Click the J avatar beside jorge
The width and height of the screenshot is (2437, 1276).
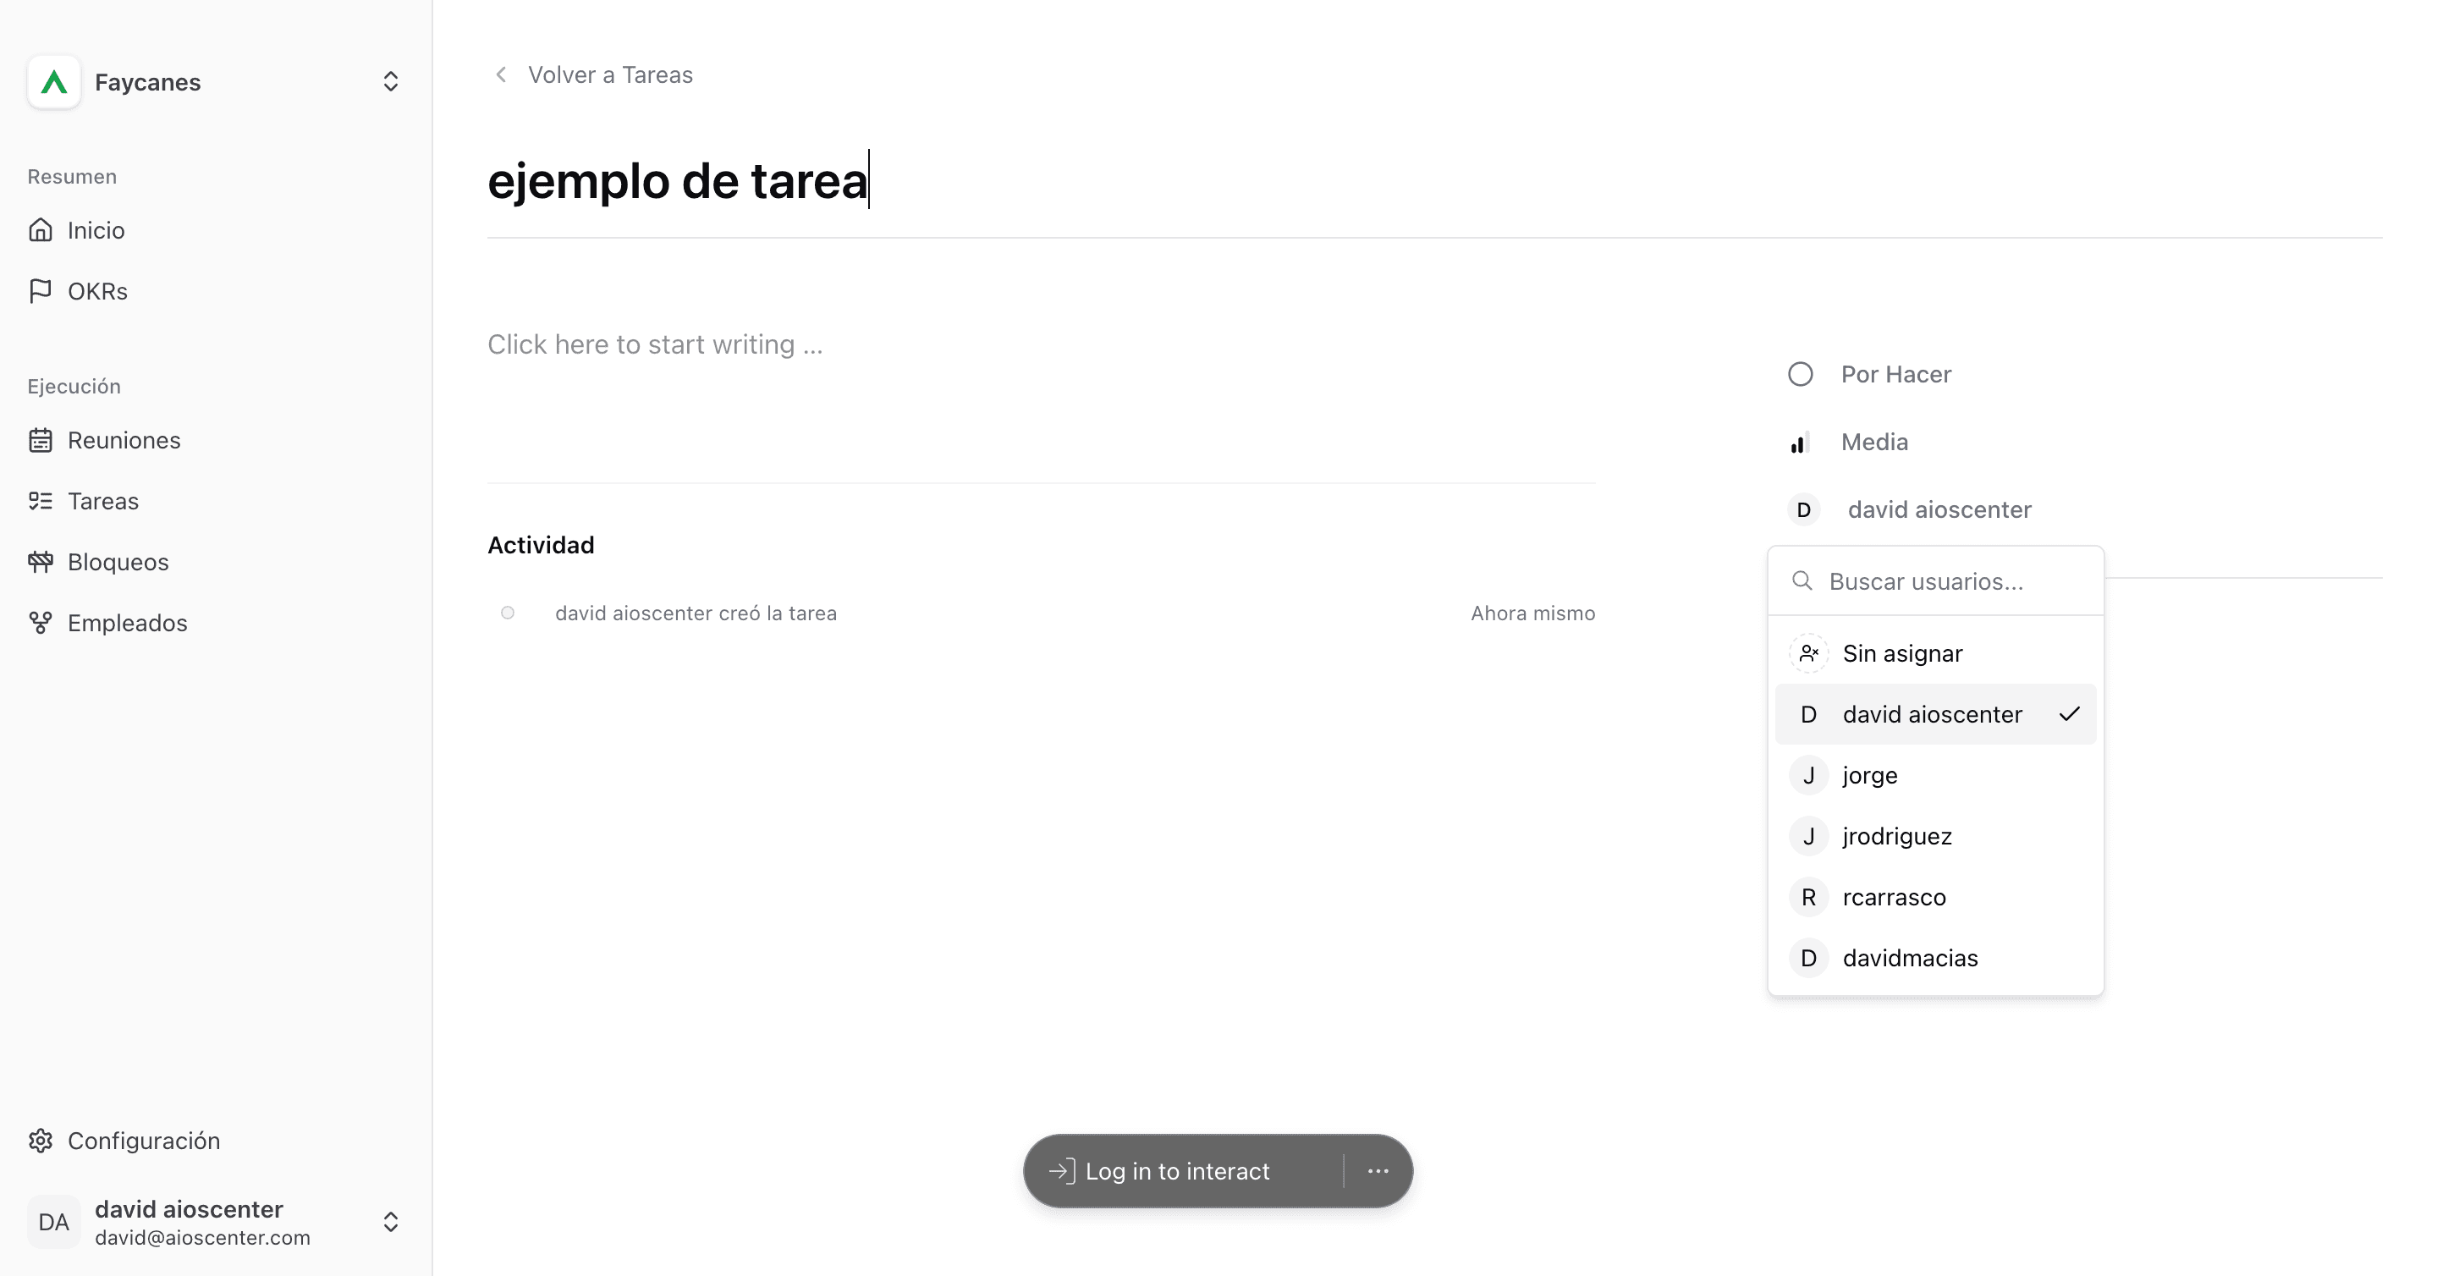1809,776
